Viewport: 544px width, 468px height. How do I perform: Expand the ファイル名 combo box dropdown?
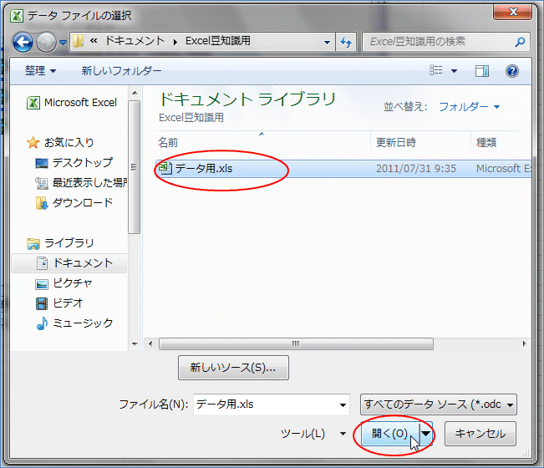pos(343,404)
